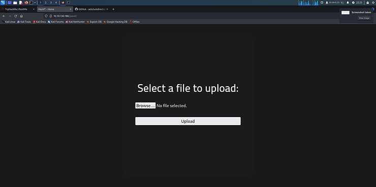Close the HackIT - Home tab
The height and width of the screenshot is (187, 376).
click(x=70, y=9)
